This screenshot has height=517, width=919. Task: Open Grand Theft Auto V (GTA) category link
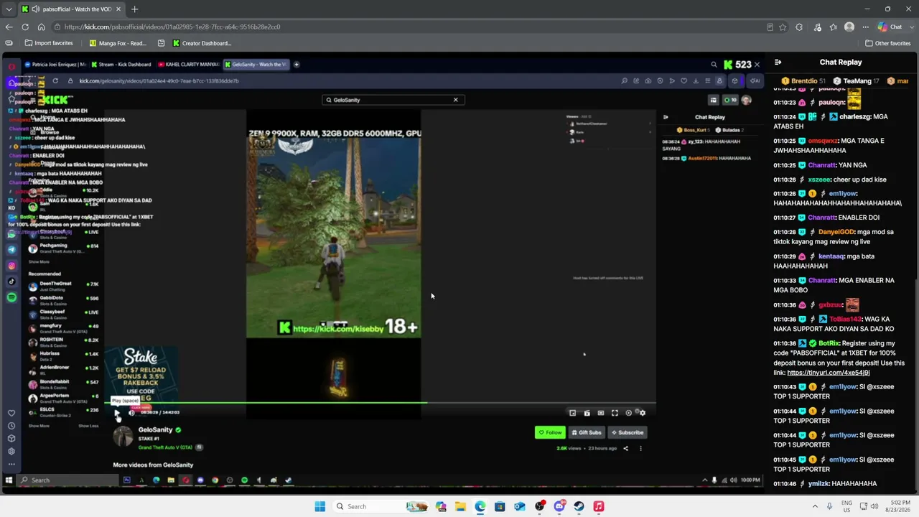167,447
